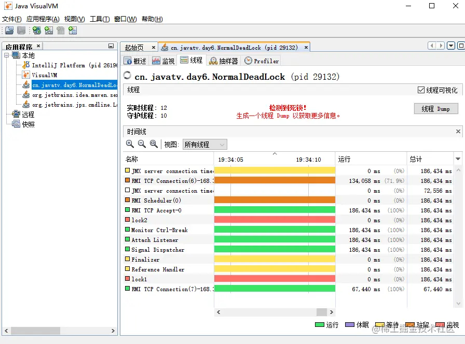Screen dimensions: 465x344
Task: Select the Reference Handler thread row
Action: tap(288, 269)
